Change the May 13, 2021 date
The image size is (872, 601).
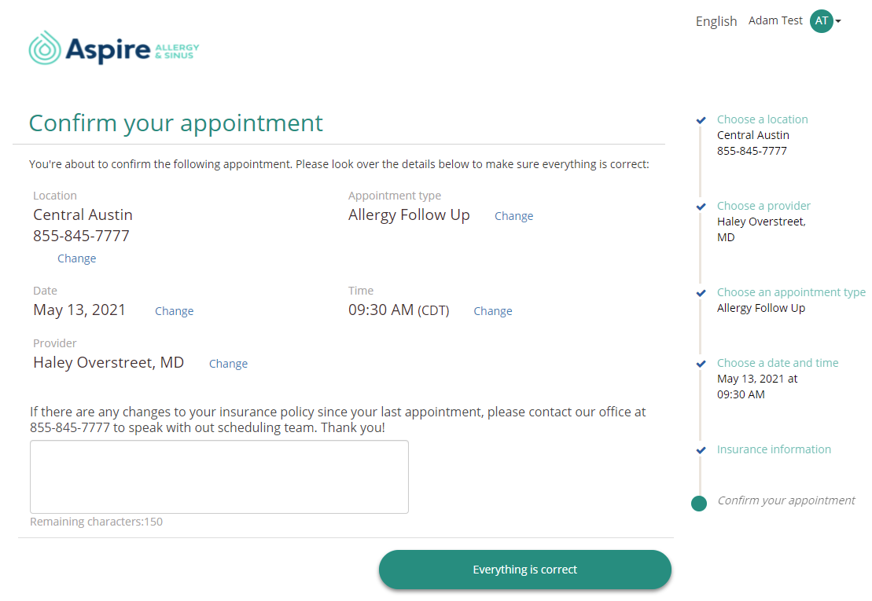point(174,311)
